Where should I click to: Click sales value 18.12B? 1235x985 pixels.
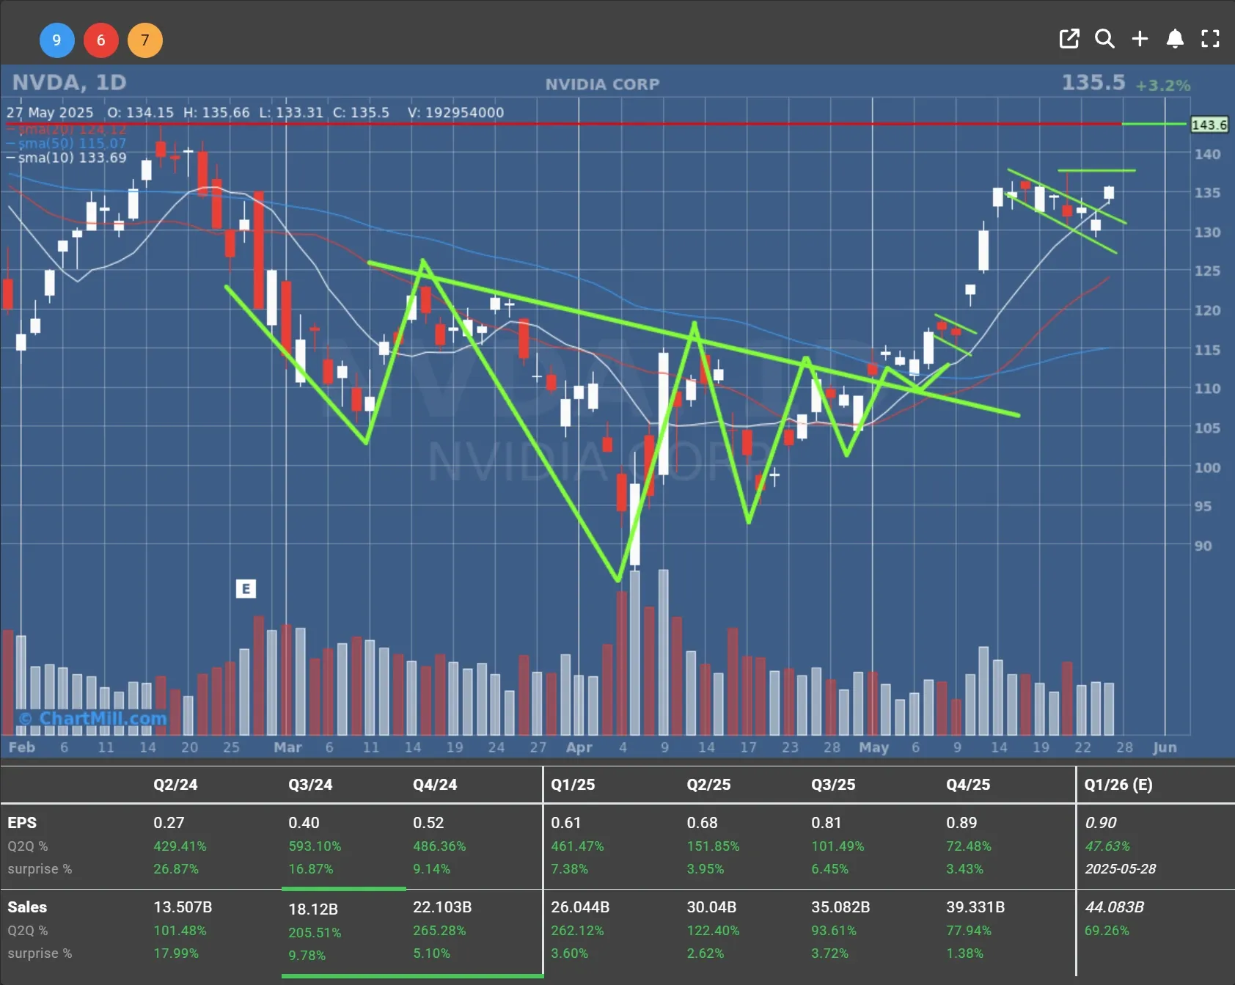313,909
